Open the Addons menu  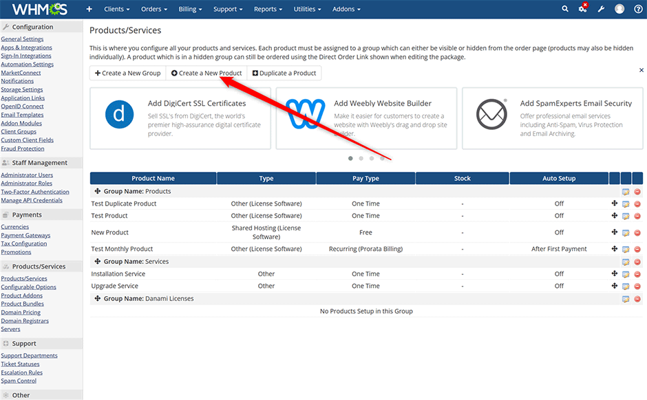pyautogui.click(x=348, y=9)
